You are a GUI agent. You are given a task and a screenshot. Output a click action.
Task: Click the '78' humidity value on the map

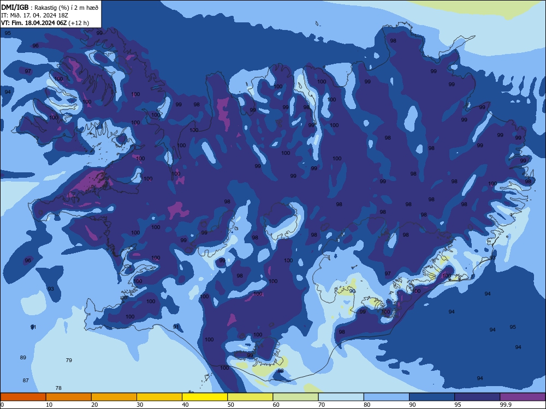pos(58,388)
